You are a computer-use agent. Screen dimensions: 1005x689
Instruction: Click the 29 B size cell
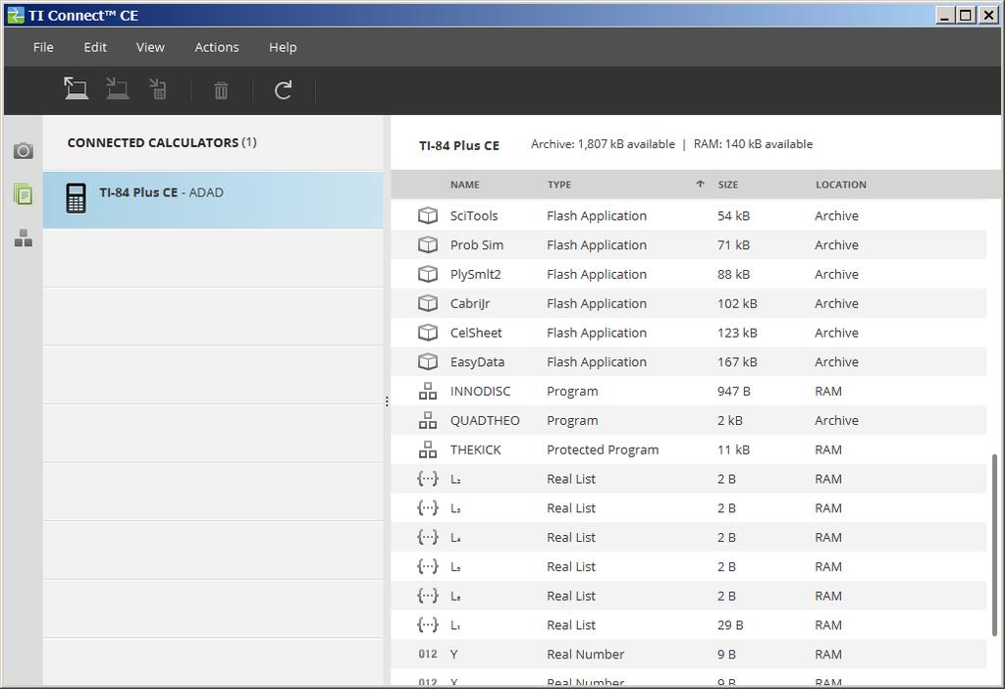(730, 625)
